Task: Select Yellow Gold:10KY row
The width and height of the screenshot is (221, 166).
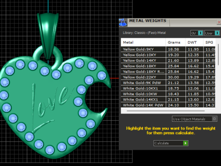Action: pyautogui.click(x=168, y=55)
